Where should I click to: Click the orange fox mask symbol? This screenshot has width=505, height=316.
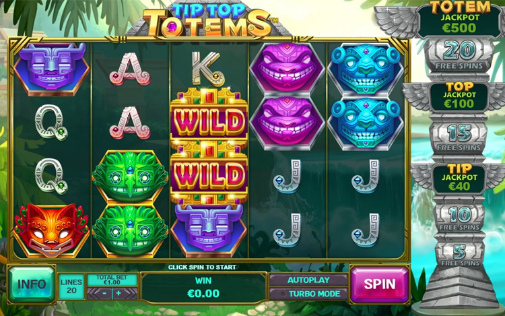tap(52, 230)
